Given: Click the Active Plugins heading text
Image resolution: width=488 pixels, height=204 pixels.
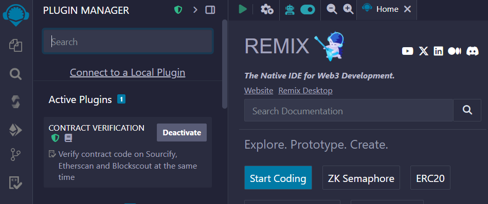Looking at the screenshot, I should point(80,99).
